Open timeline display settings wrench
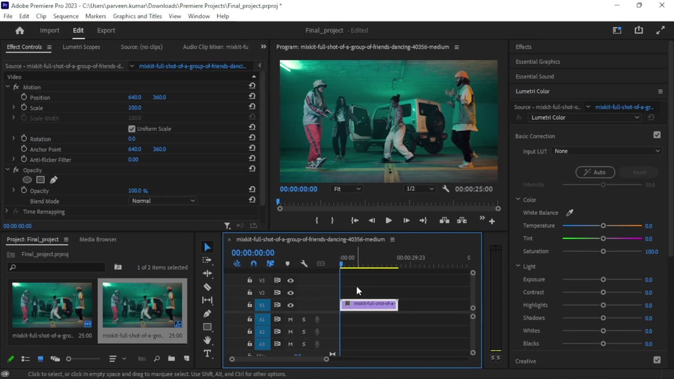 click(304, 264)
